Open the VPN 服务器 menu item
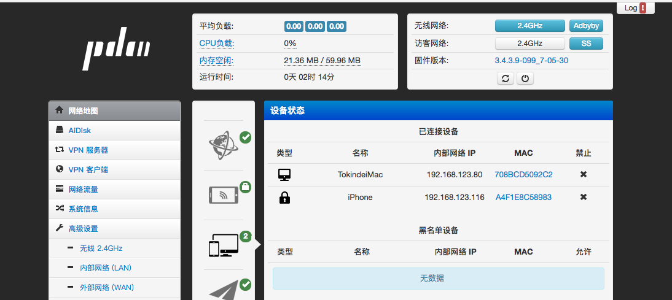672x300 pixels. click(88, 150)
